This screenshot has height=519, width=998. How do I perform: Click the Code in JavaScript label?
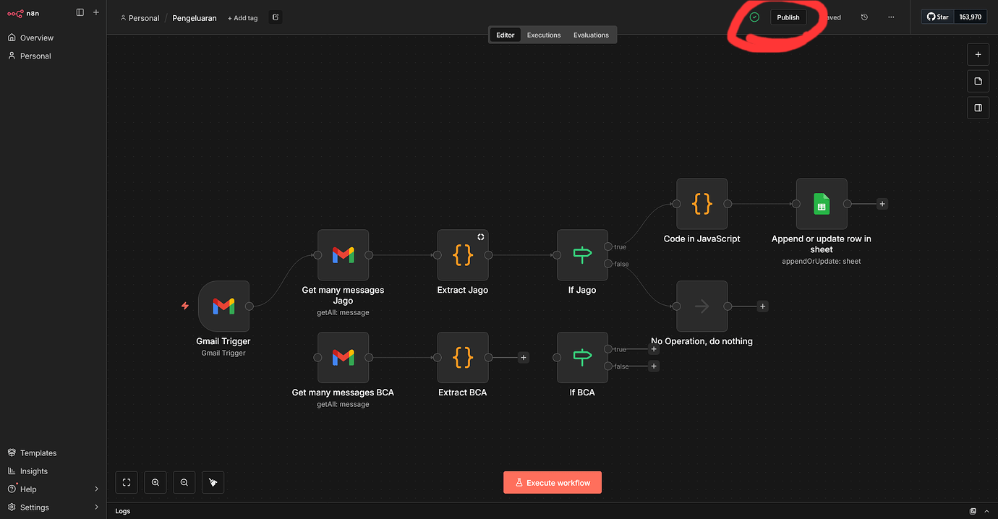coord(702,239)
